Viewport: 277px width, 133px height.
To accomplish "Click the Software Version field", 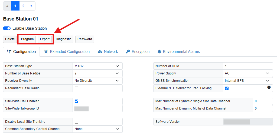I will tap(248, 122).
